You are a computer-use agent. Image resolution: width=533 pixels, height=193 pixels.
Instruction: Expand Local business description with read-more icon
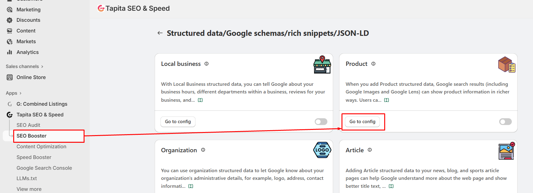[200, 100]
